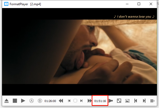The height and width of the screenshot is (108, 159).
Task: Click the volume speaker icon
Action: tap(111, 101)
